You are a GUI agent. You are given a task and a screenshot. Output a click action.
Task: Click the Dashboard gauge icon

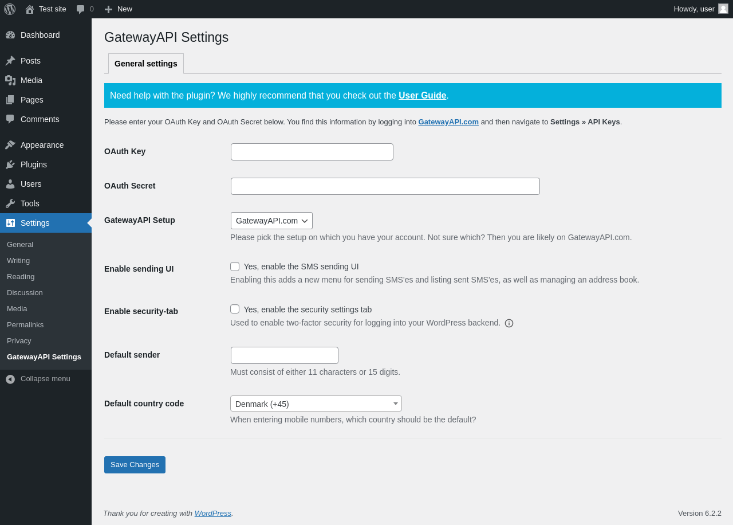click(x=10, y=35)
